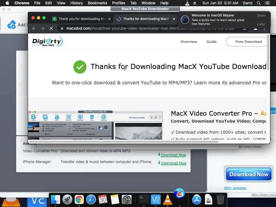Click the MacX Video Converter Pro heading

tap(218, 113)
